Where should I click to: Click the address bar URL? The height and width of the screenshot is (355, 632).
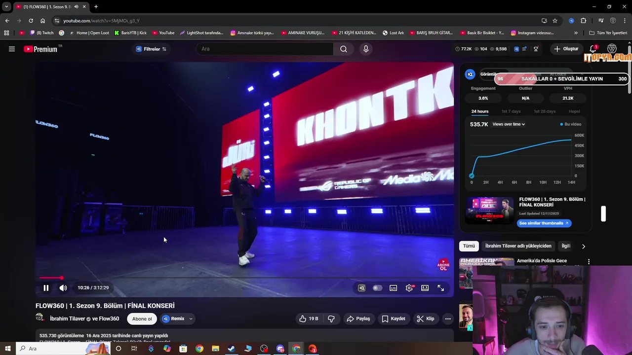tap(101, 21)
